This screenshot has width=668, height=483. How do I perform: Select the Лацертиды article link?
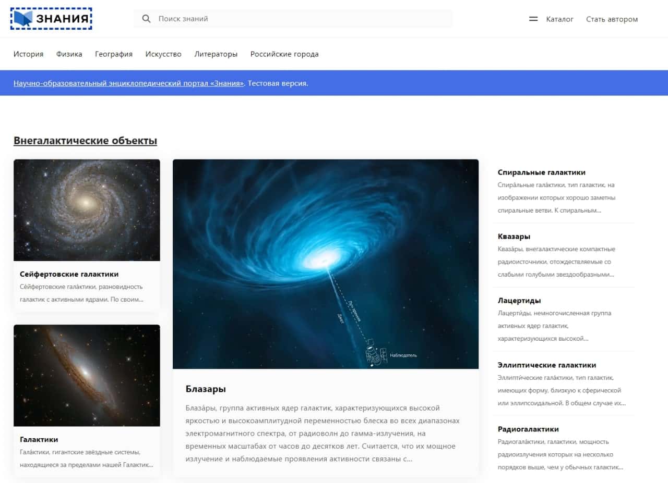[x=519, y=301]
